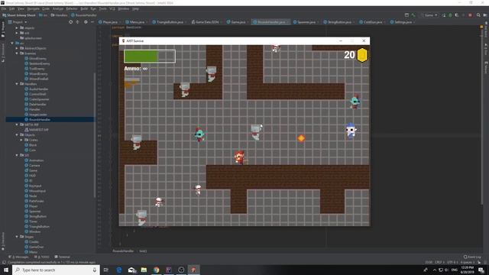Click RoundsHandler in bottom editor breadcrumb
Screen dimensions: 489x275
pyautogui.click(x=123, y=251)
